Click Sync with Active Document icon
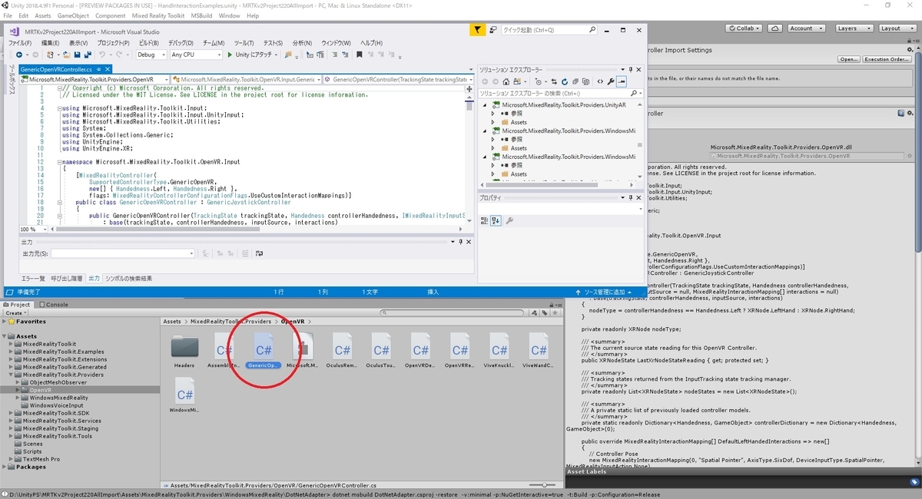The image size is (922, 499). (x=554, y=81)
